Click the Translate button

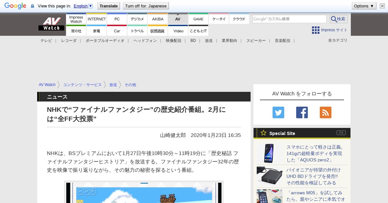pyautogui.click(x=109, y=6)
